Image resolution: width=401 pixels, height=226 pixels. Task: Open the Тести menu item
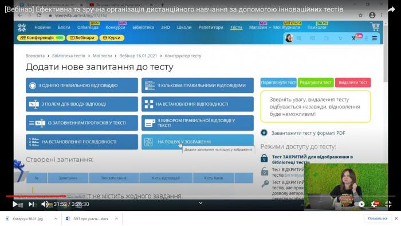pos(236,27)
